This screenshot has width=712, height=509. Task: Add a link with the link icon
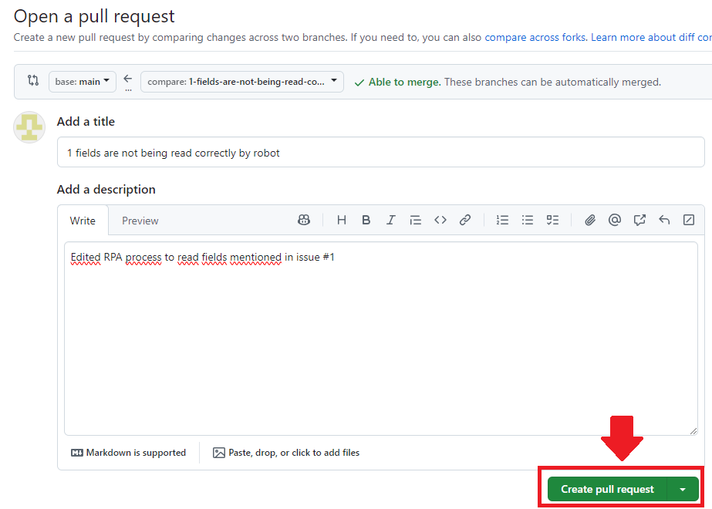[465, 220]
